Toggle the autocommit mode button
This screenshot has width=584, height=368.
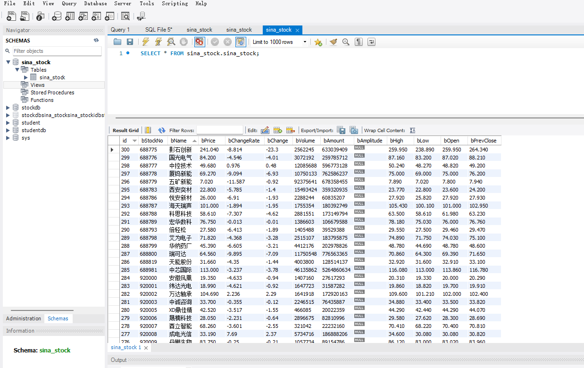pyautogui.click(x=241, y=42)
